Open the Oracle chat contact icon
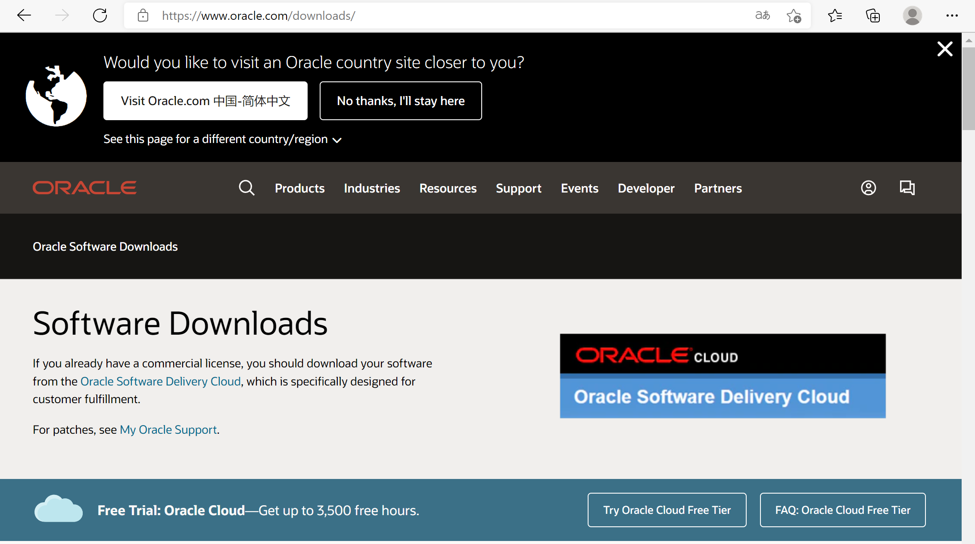The image size is (975, 544). pyautogui.click(x=907, y=188)
